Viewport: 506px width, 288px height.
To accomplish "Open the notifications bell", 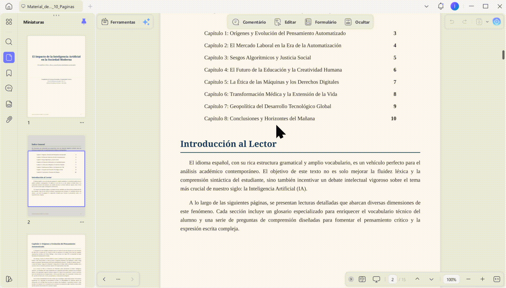I will point(441,6).
